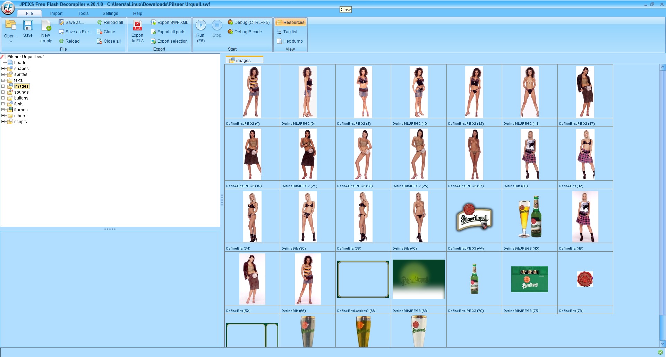Click the green status icon in status bar
Viewport: 666px width, 357px height.
pos(660,352)
